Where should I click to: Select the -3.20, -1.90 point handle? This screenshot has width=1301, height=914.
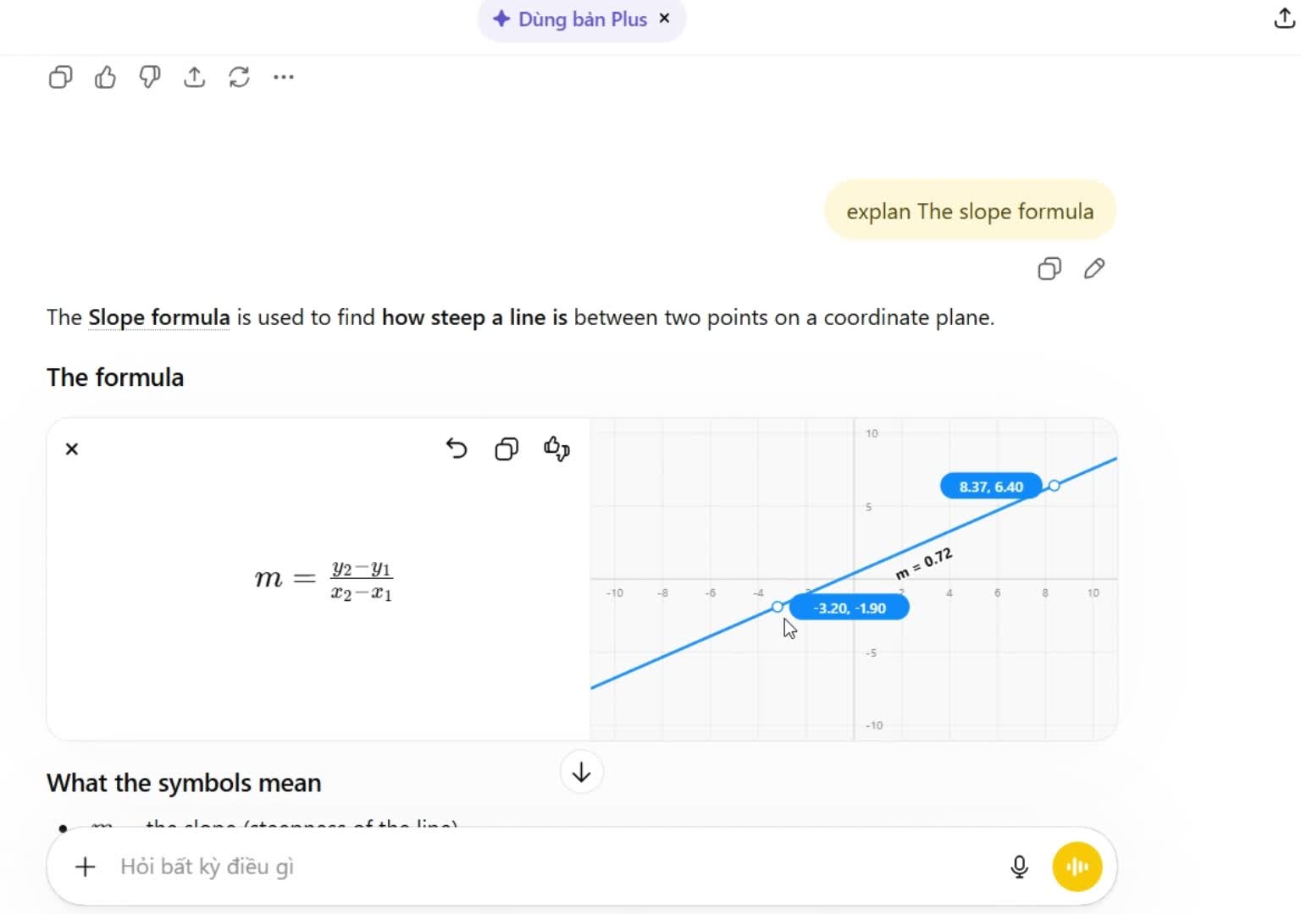(778, 607)
